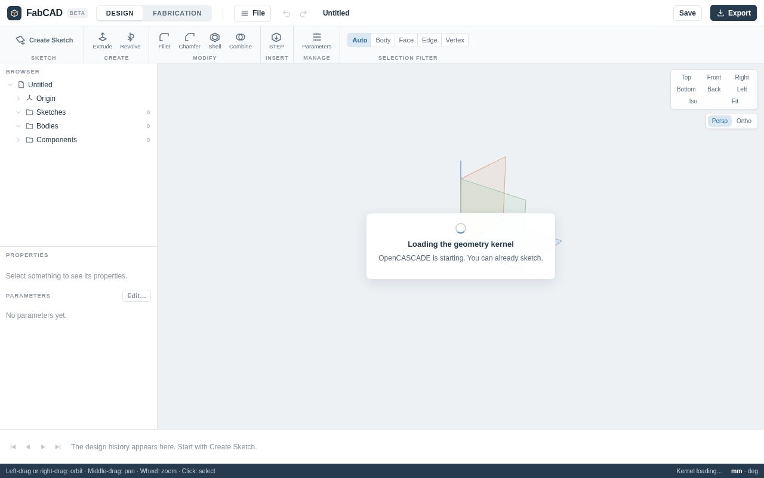Select the Extrude tool
The image size is (764, 478).
[x=103, y=41]
